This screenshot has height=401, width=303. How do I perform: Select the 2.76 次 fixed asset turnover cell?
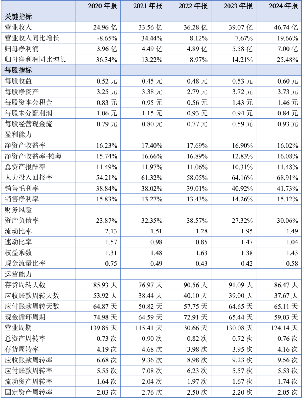[x=152, y=392]
